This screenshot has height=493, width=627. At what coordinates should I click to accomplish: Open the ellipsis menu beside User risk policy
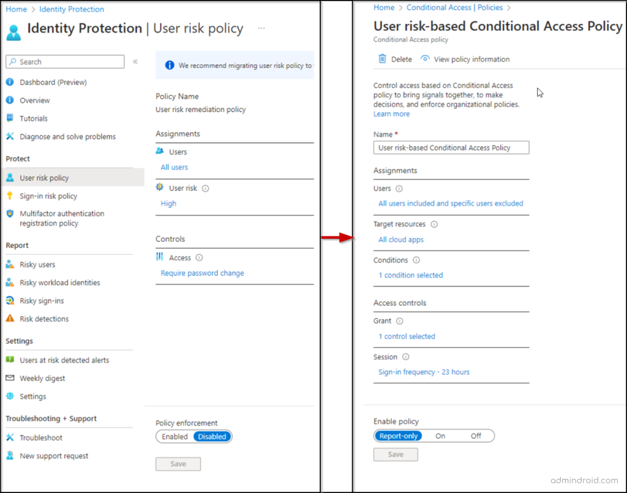[x=261, y=28]
